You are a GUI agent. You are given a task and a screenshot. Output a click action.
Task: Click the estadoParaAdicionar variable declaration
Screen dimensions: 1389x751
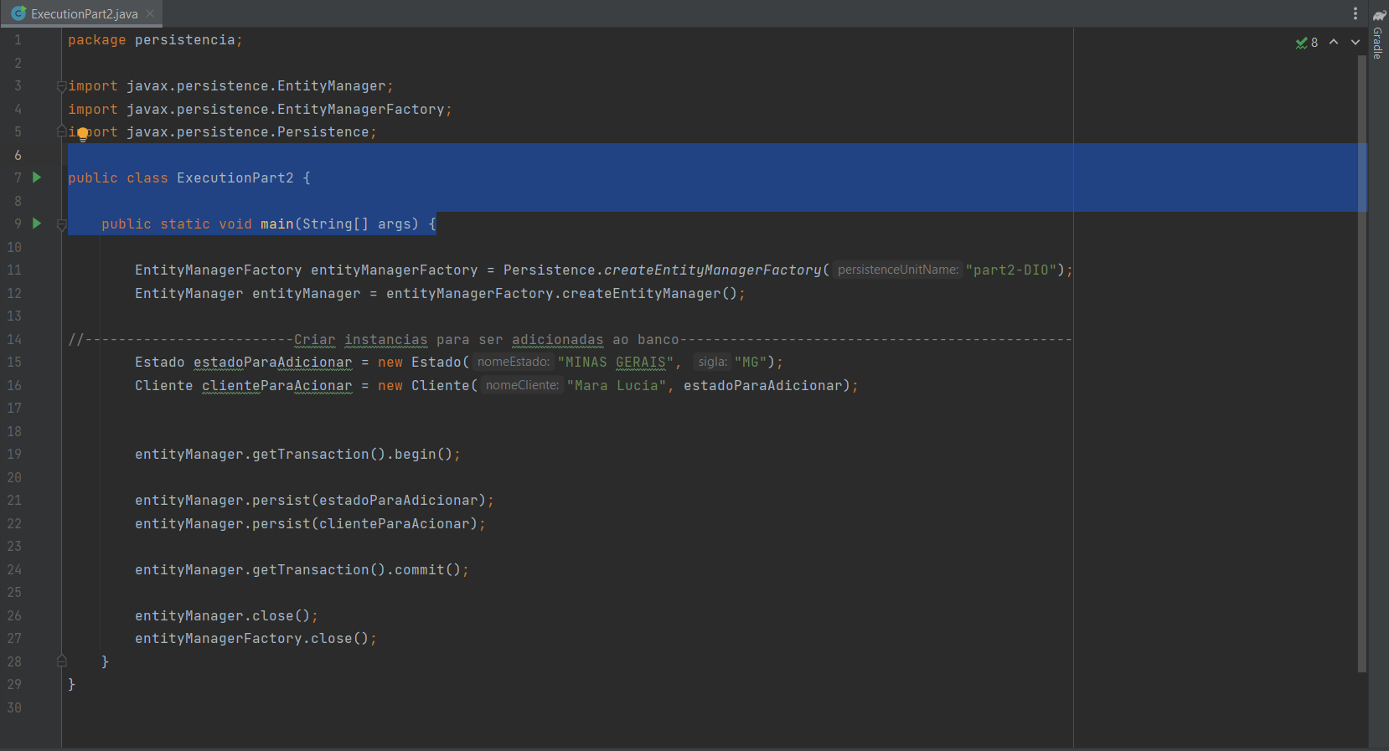pyautogui.click(x=273, y=362)
